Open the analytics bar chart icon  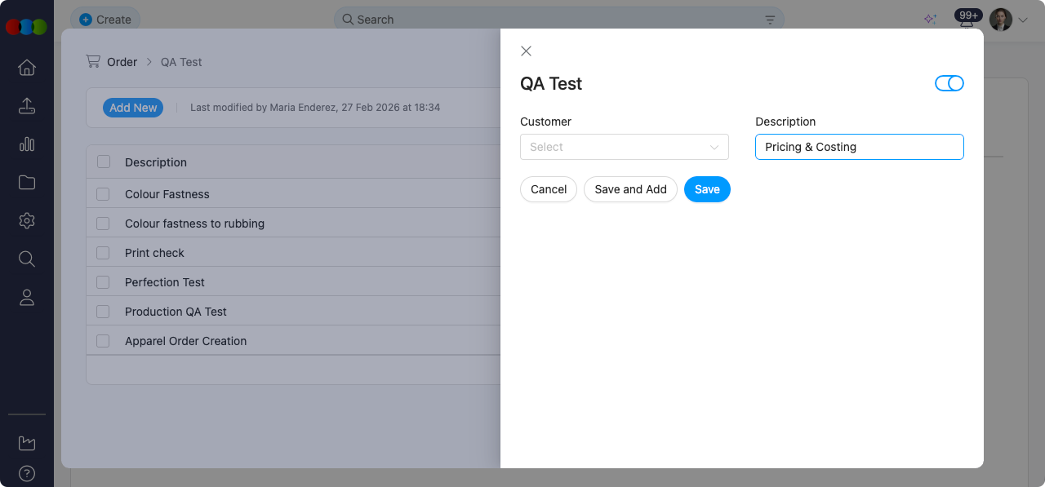[27, 144]
